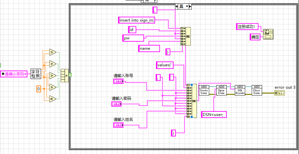
Task: Select the upper Concatenate Strings node
Action: [185, 36]
